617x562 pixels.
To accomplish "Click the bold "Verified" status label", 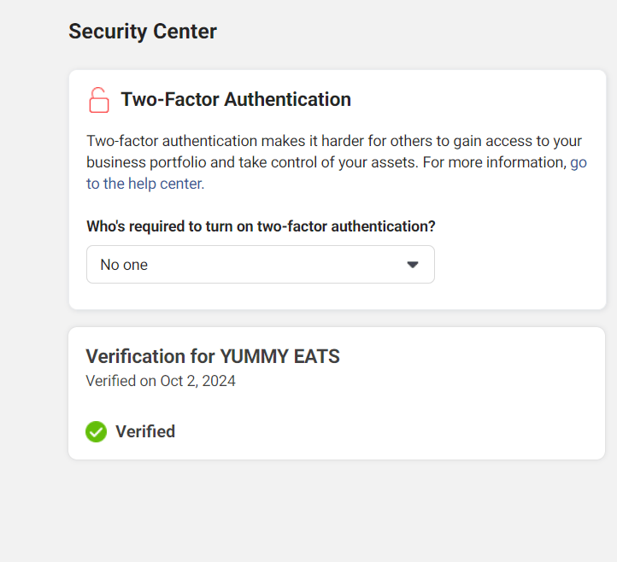I will pyautogui.click(x=145, y=431).
